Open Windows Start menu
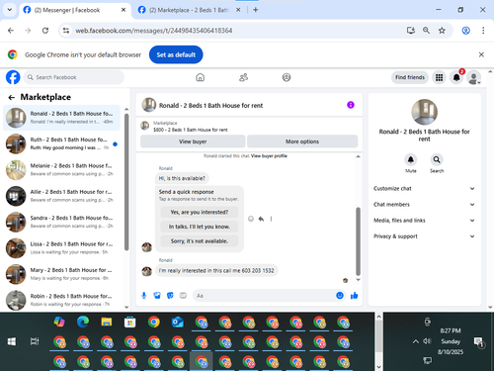The image size is (494, 371). pos(12,341)
